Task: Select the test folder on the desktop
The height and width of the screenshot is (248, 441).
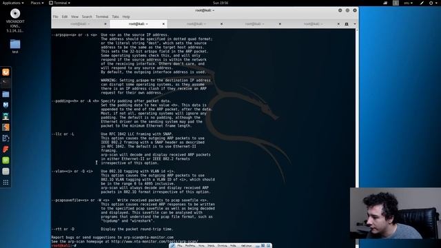Action: click(x=15, y=46)
